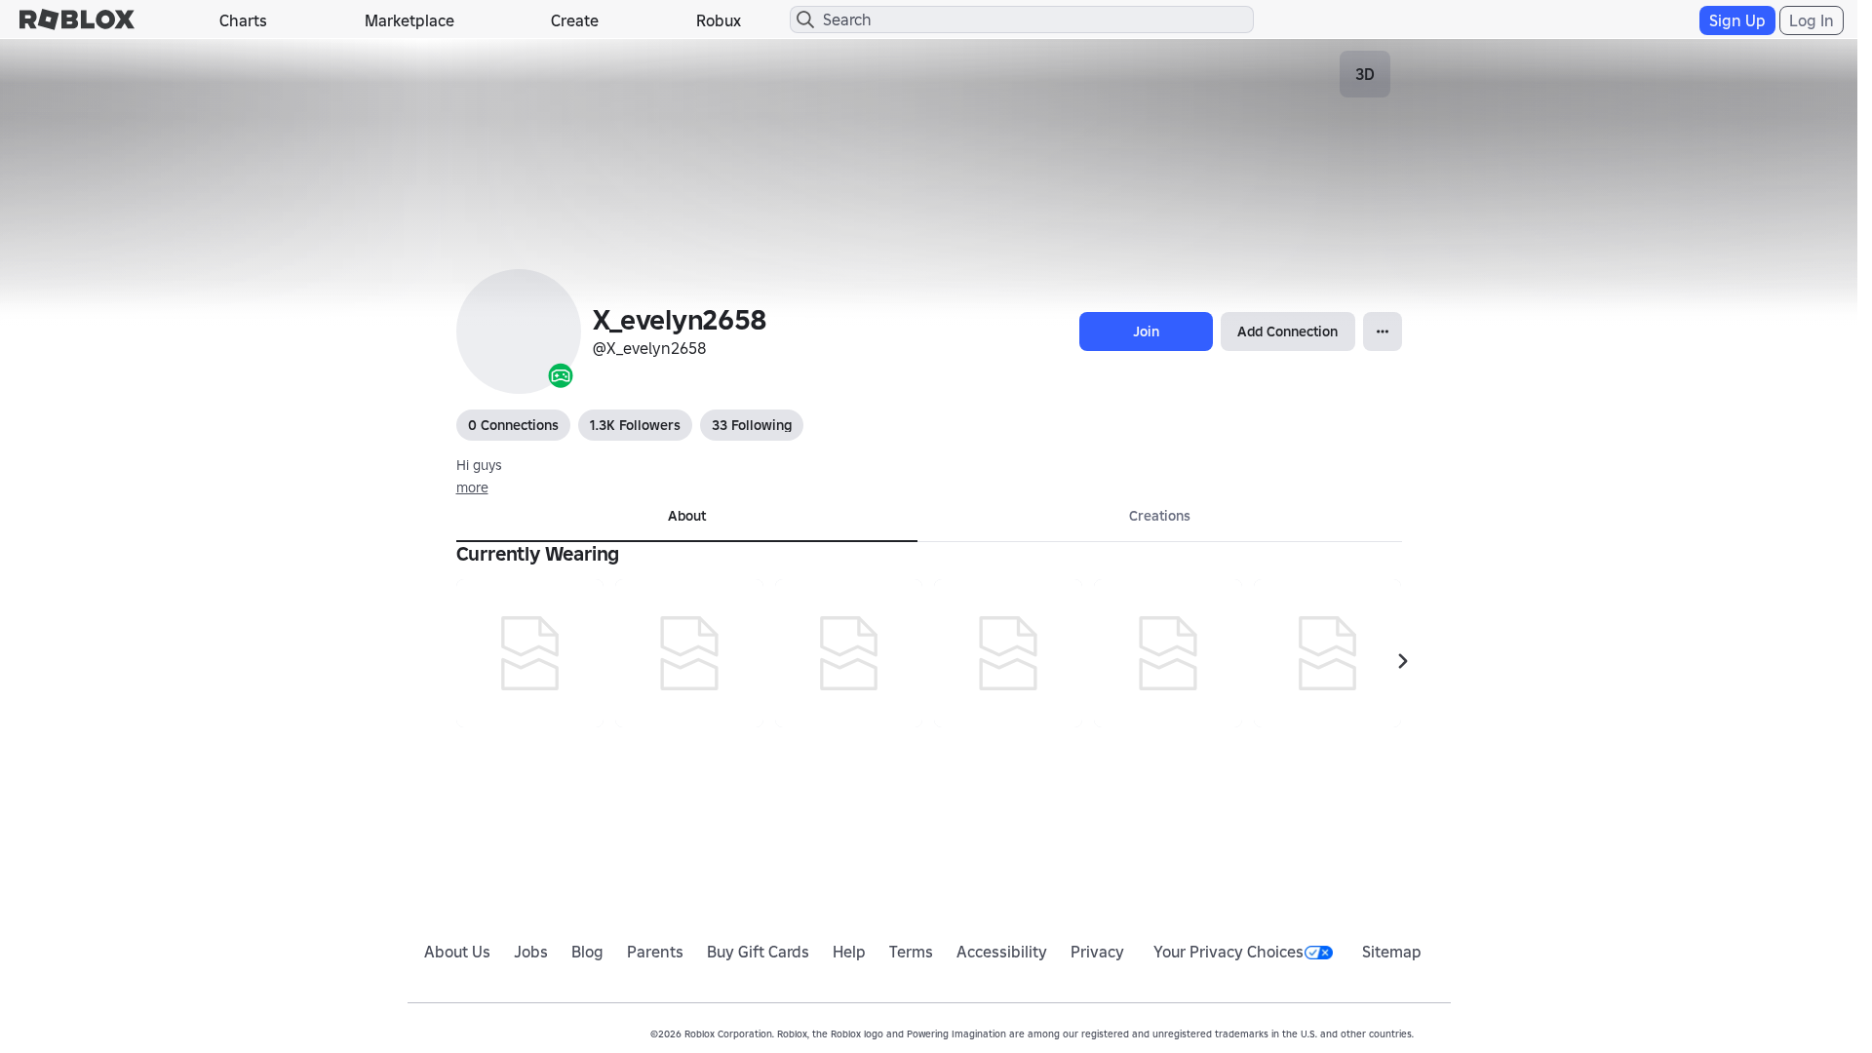Click the @X_evelyn2658 username handle
The width and height of the screenshot is (1872, 1053).
click(x=649, y=348)
